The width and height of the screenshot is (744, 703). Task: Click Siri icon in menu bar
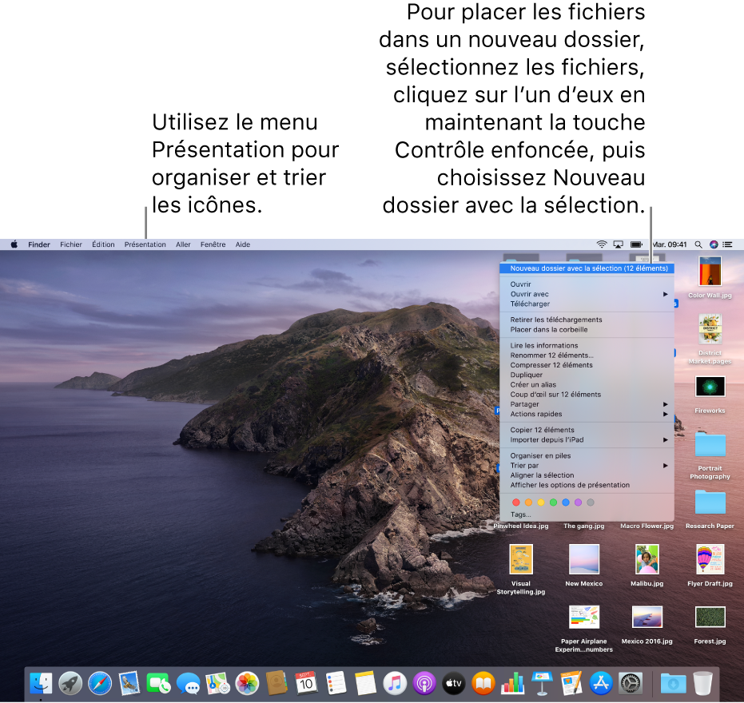(714, 244)
